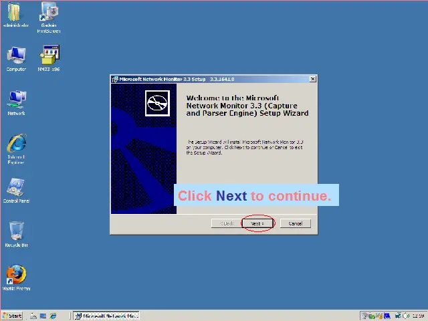Click the disc logo in the wizard banner
The image size is (428, 321).
157,103
